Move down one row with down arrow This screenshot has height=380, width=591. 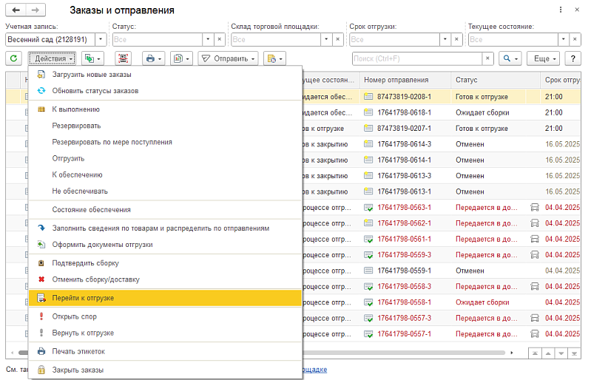pos(561,353)
